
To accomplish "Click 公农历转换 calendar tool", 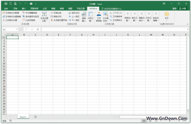I will tap(29, 20).
